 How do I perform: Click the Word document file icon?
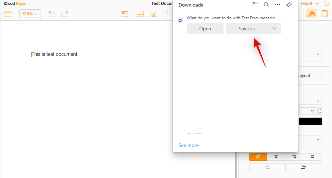(181, 20)
